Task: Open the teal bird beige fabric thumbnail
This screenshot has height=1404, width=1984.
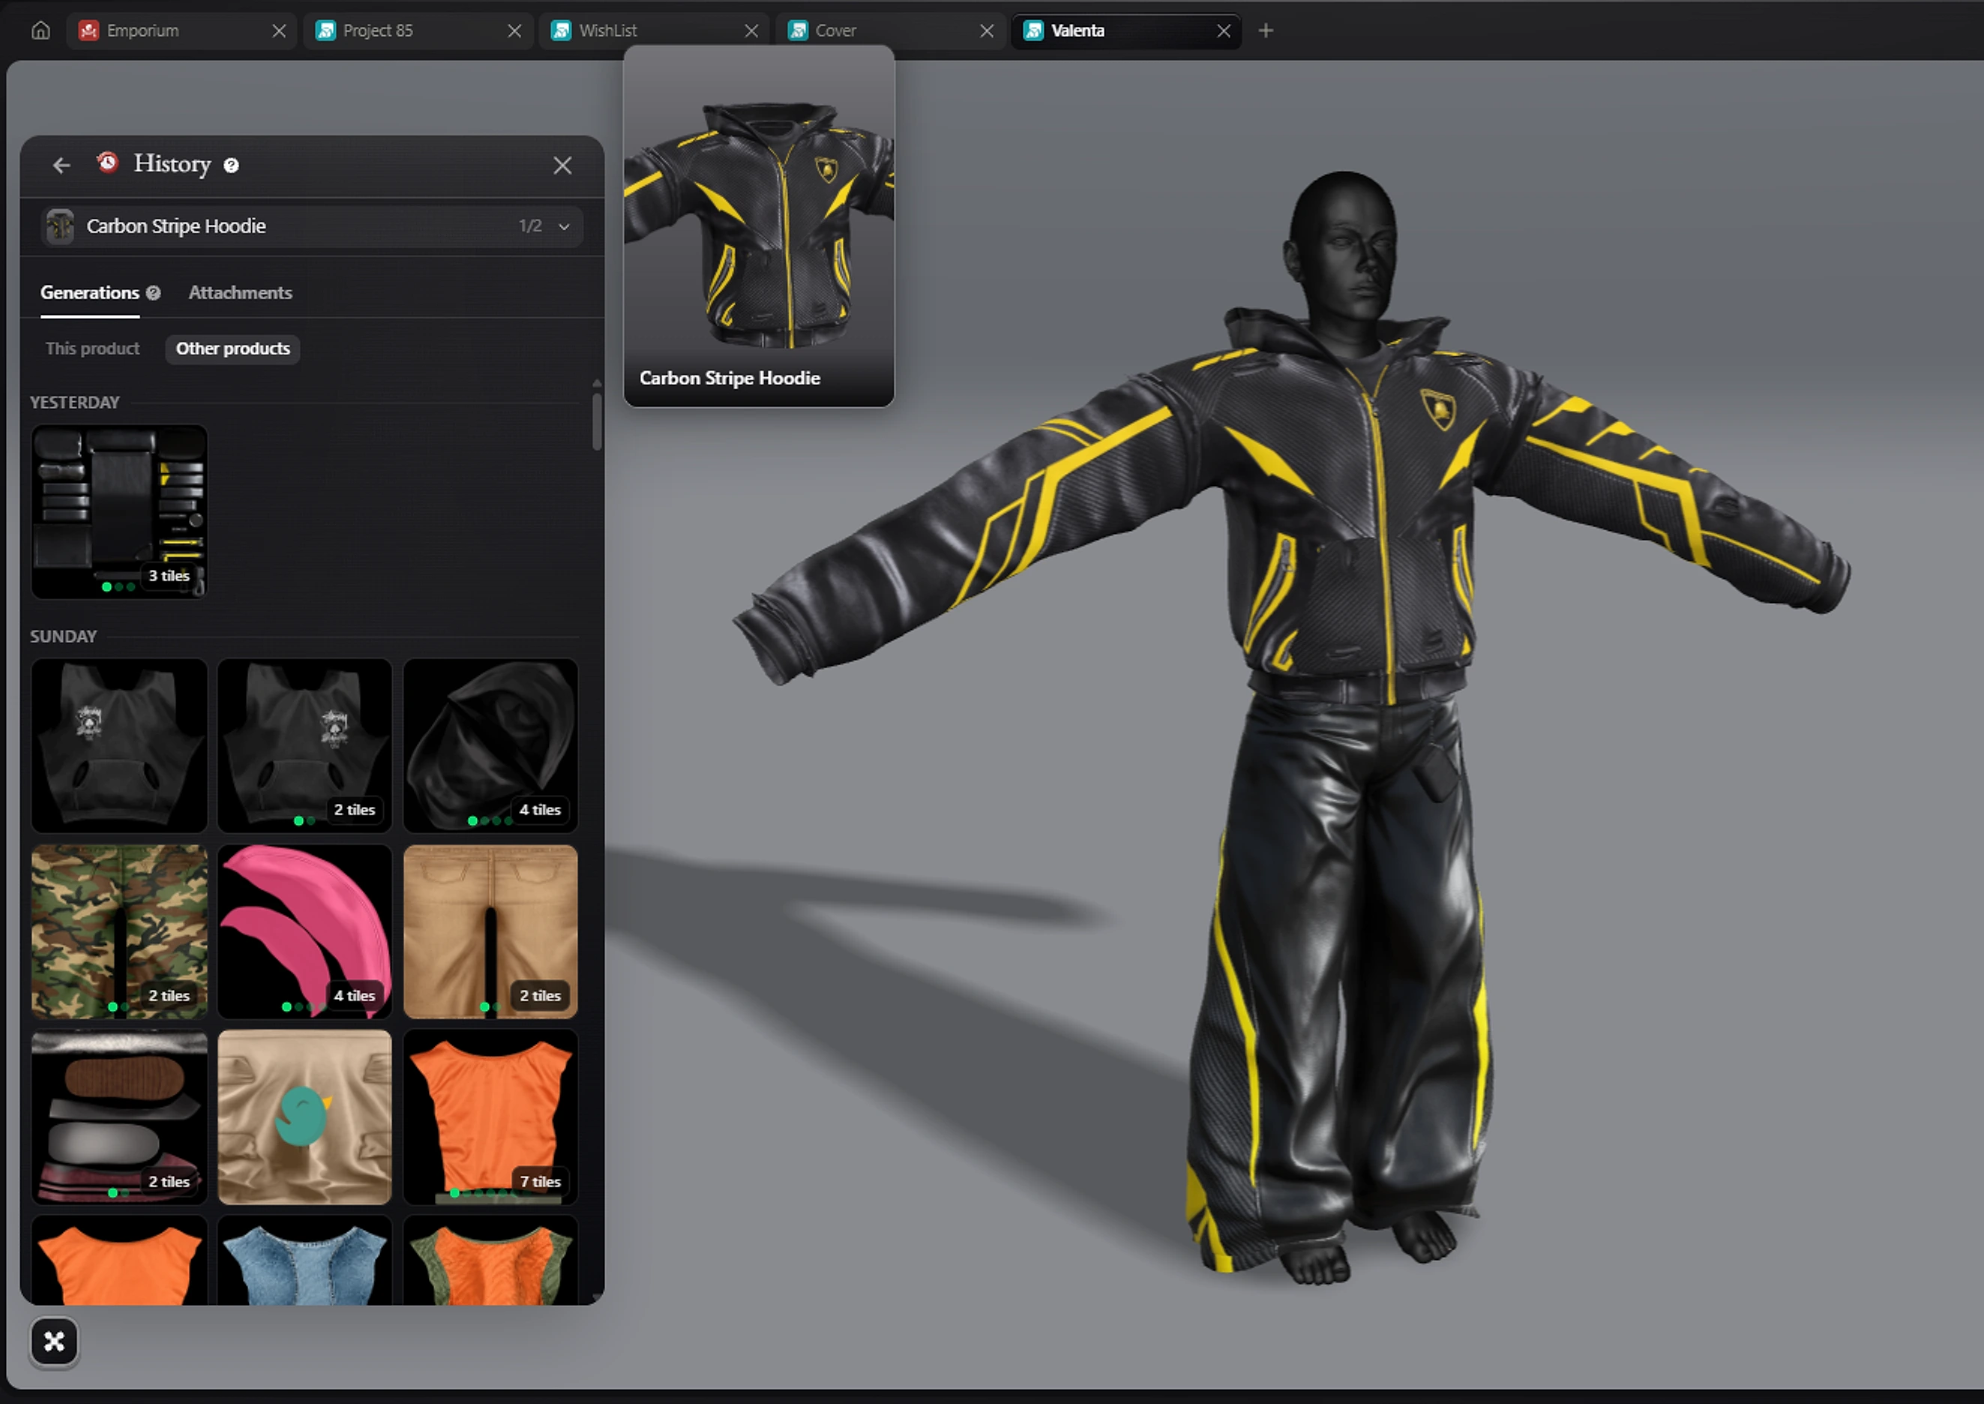Action: click(x=304, y=1117)
